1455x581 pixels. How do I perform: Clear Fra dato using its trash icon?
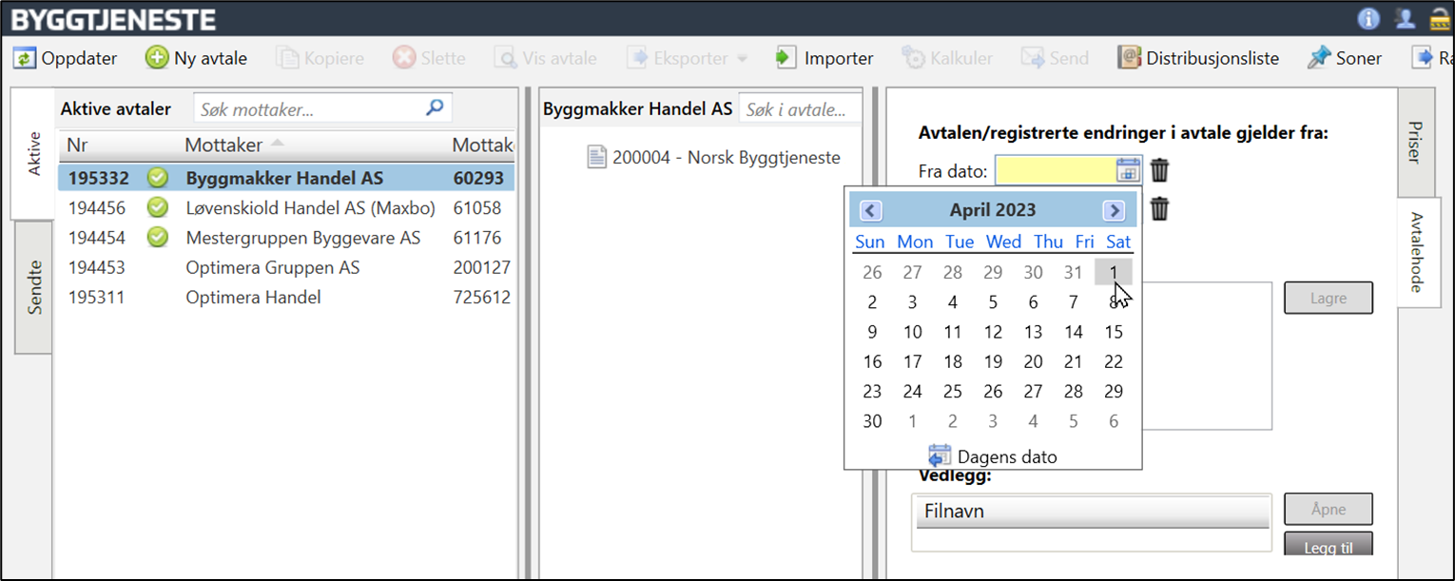1160,171
